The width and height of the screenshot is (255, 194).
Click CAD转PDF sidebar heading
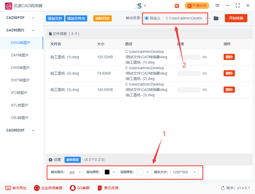(15, 18)
